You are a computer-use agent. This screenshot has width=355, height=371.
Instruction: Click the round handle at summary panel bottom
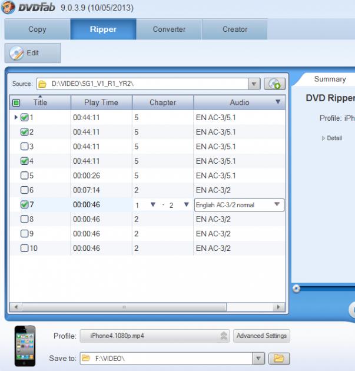tap(296, 289)
